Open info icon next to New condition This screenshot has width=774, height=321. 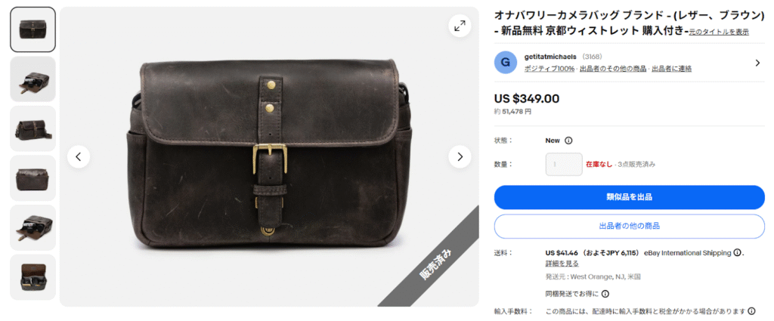(568, 140)
